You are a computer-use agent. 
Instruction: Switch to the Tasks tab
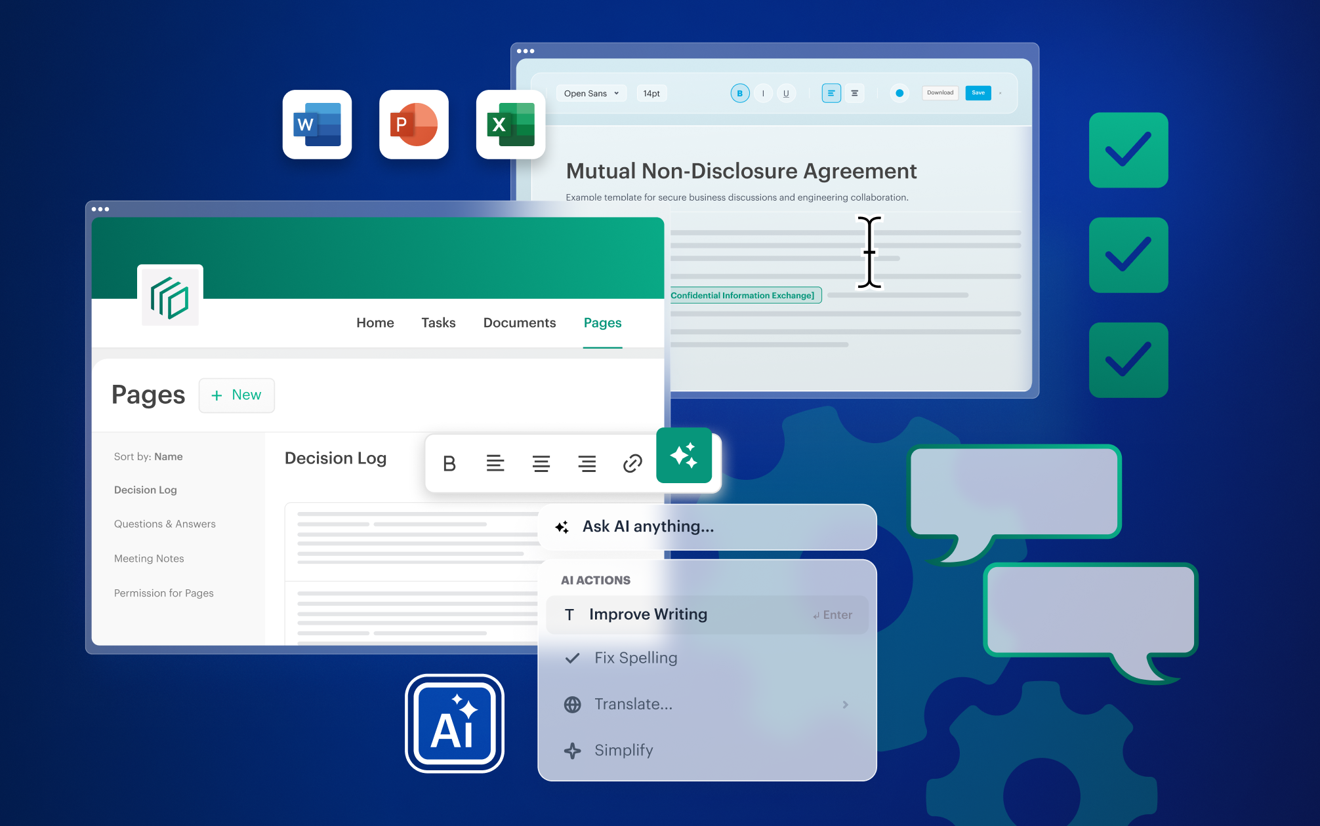(438, 323)
